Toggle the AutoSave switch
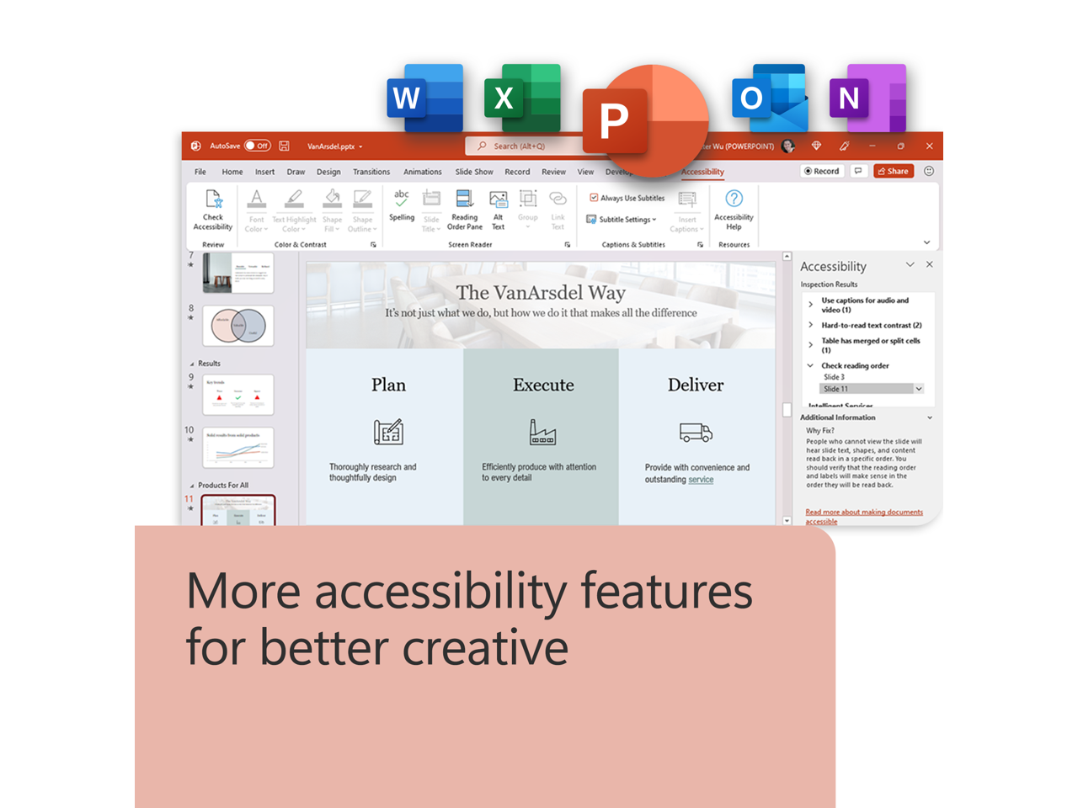The image size is (1078, 808). [x=257, y=146]
